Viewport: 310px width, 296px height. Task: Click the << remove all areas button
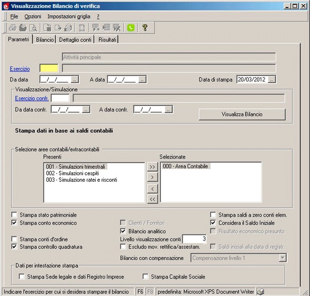[152, 199]
